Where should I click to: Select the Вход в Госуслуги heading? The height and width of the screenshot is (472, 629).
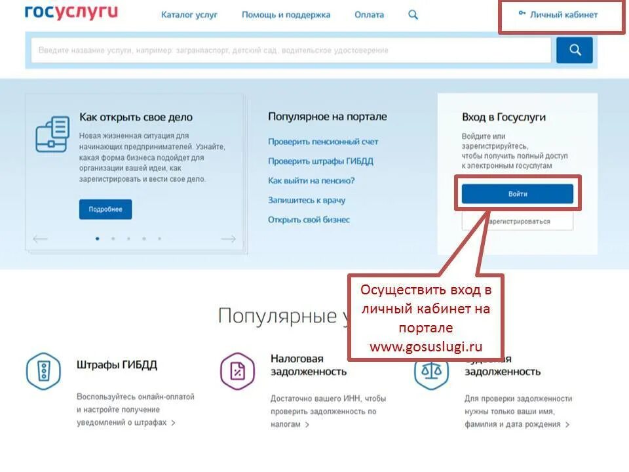(503, 117)
